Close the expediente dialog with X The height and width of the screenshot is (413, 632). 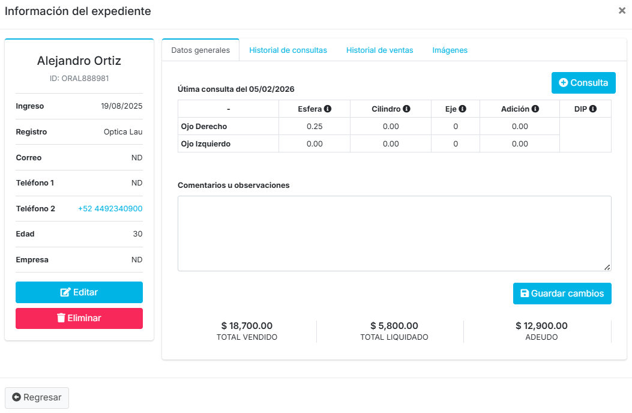tap(622, 11)
